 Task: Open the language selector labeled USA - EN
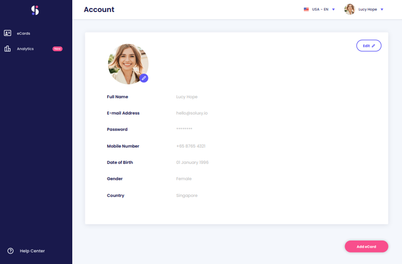pyautogui.click(x=320, y=9)
